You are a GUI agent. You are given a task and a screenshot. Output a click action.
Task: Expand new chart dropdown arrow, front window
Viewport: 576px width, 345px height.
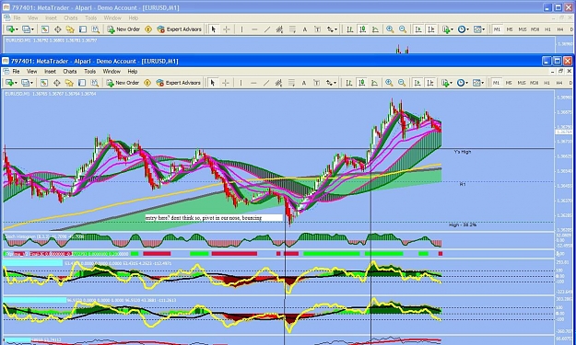click(16, 83)
